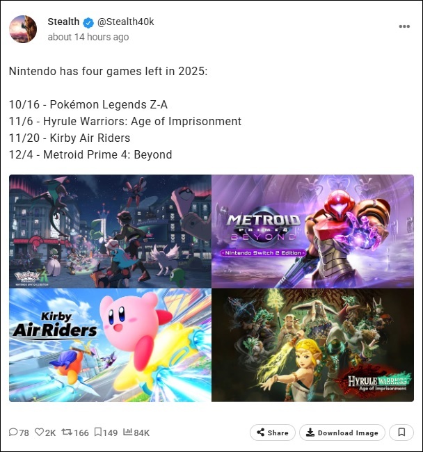
Task: Open the Pokémon Legends Z-A image
Action: 110,231
